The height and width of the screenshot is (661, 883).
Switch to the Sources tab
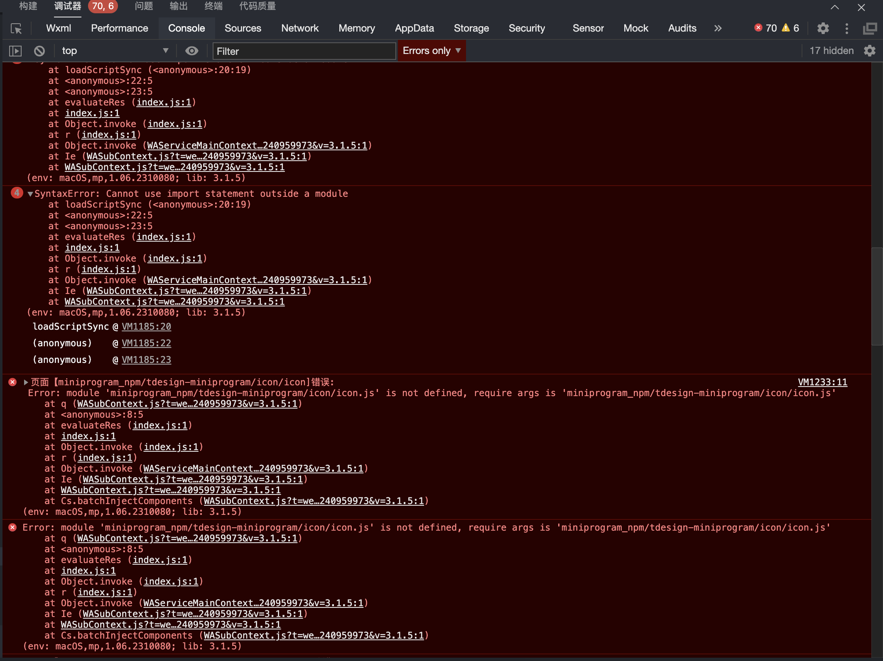[x=243, y=28]
